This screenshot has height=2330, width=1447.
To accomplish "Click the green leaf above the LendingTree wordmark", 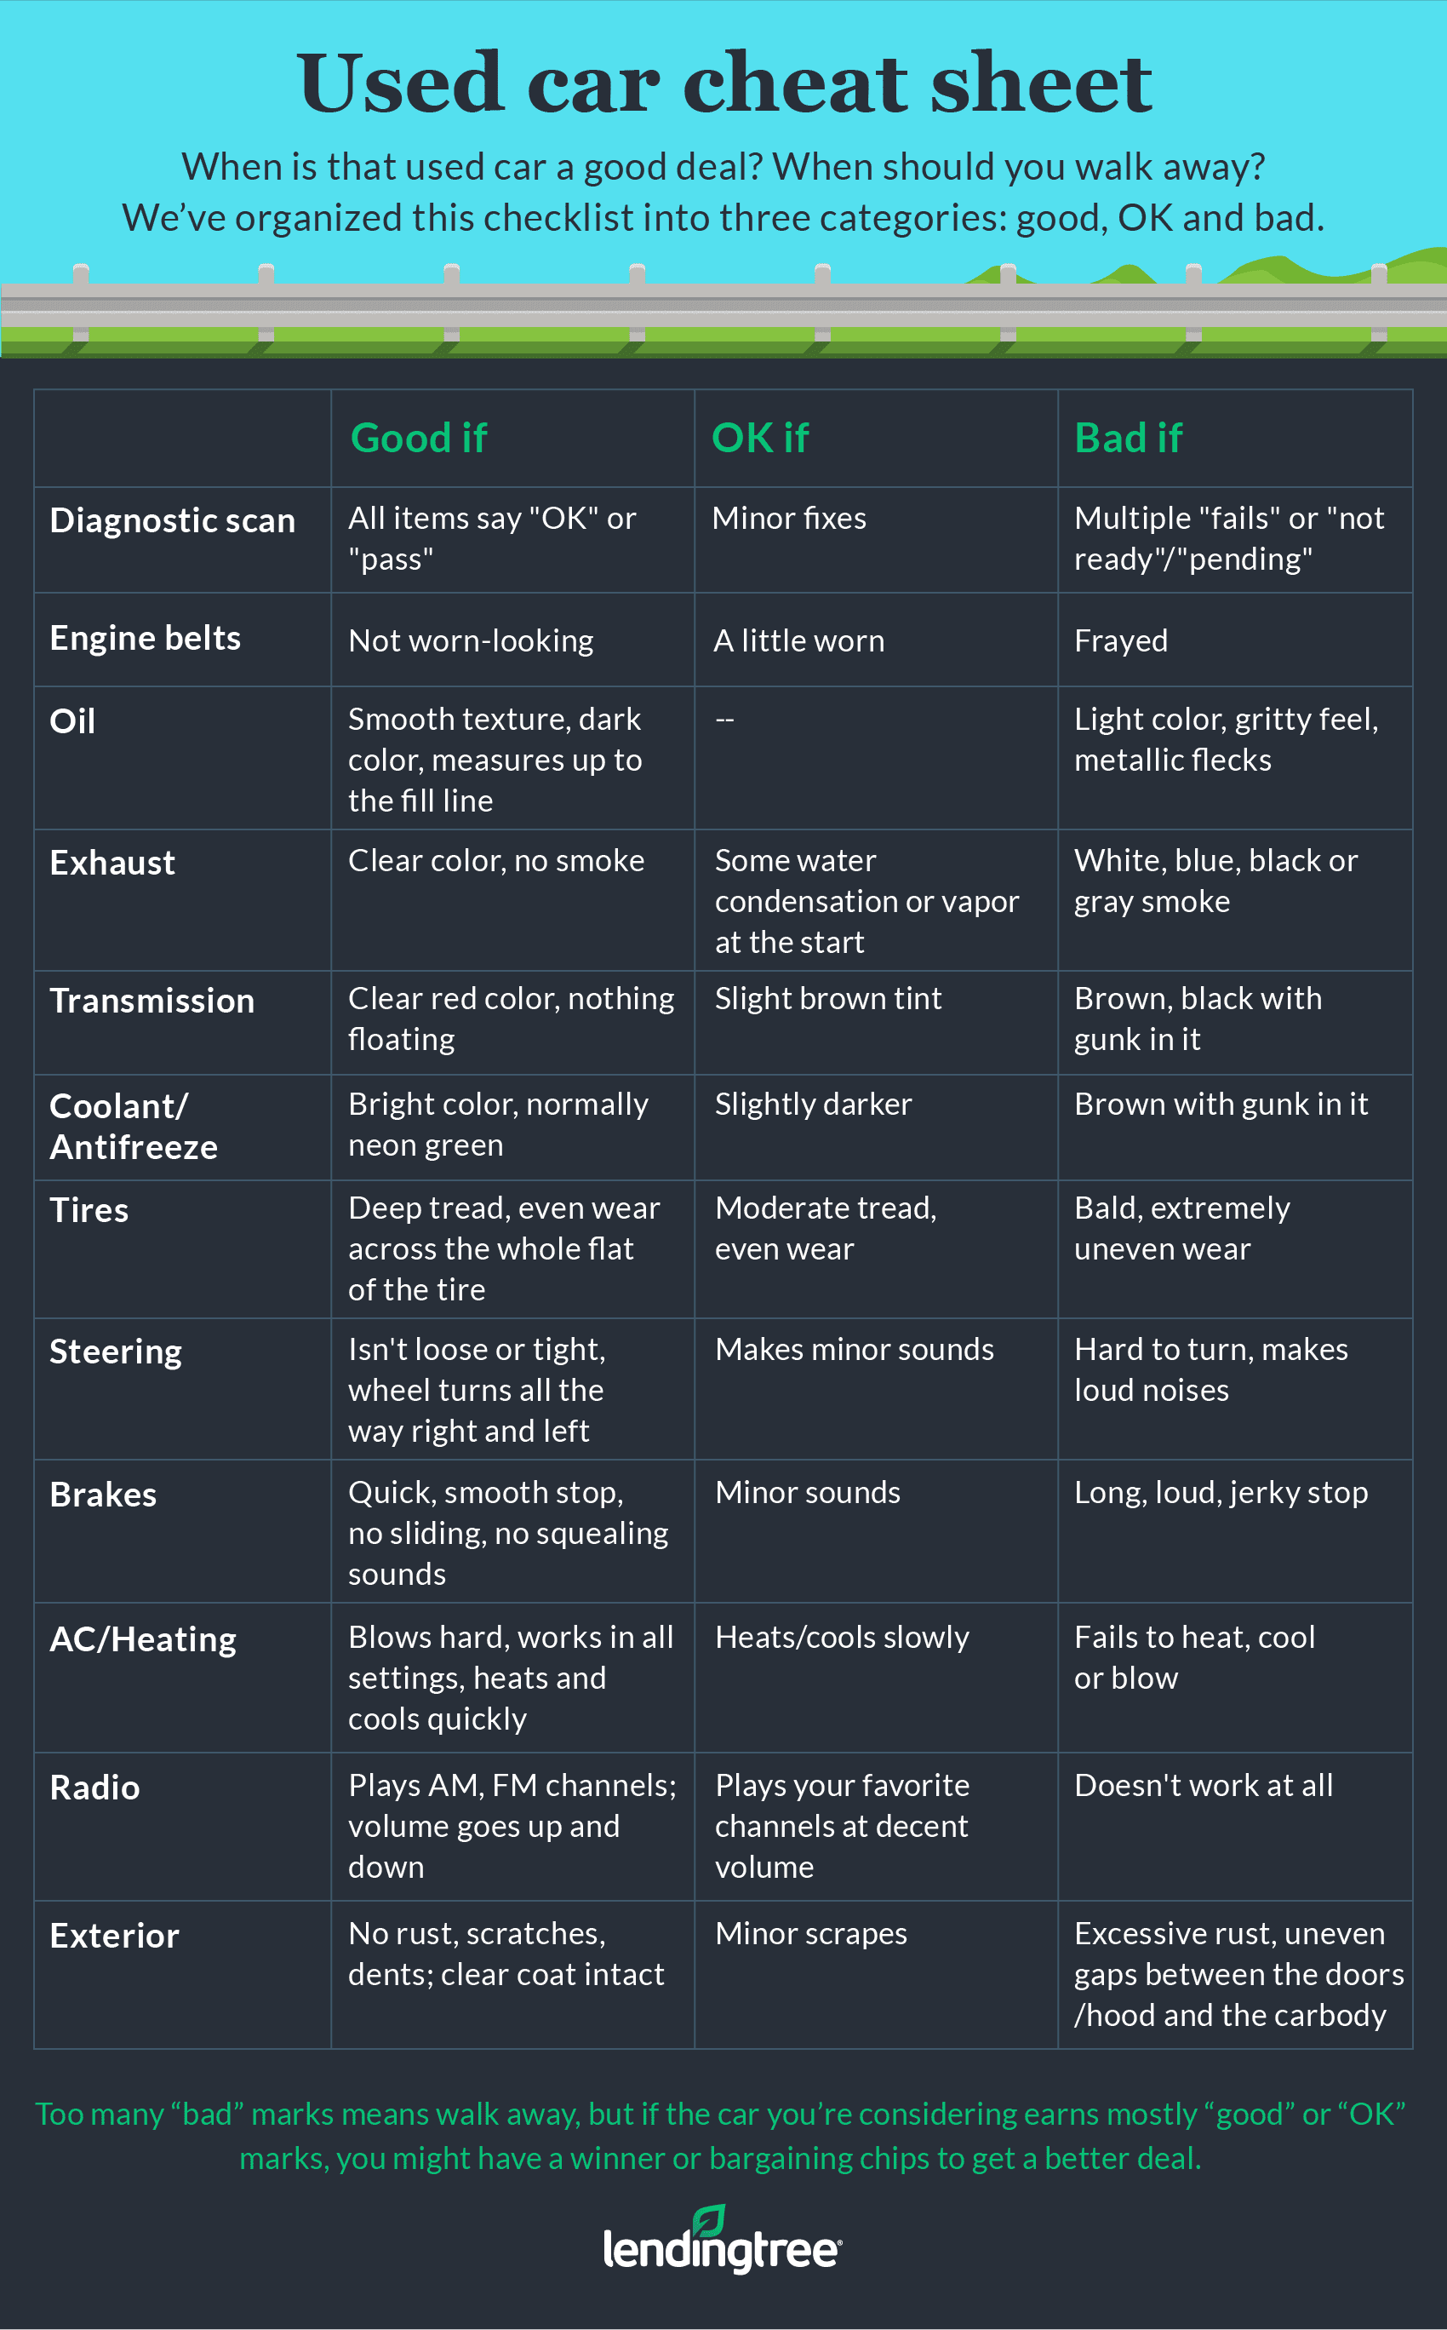I will [x=709, y=2220].
